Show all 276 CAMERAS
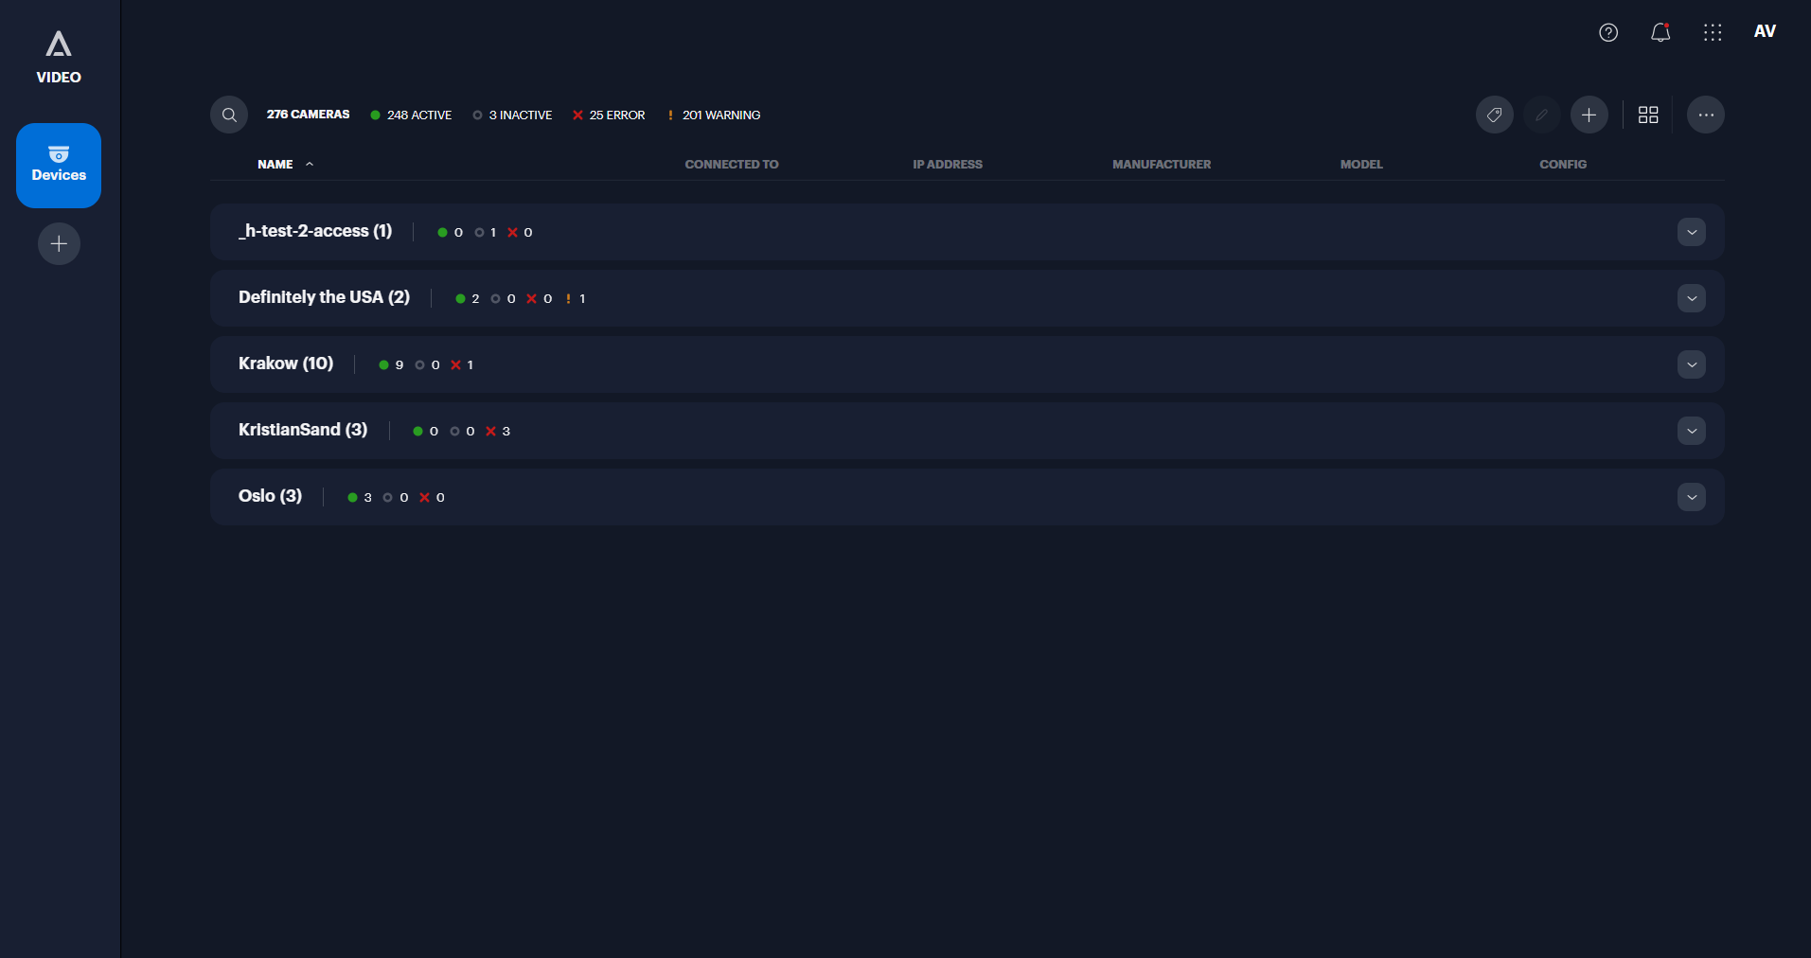 (x=308, y=115)
